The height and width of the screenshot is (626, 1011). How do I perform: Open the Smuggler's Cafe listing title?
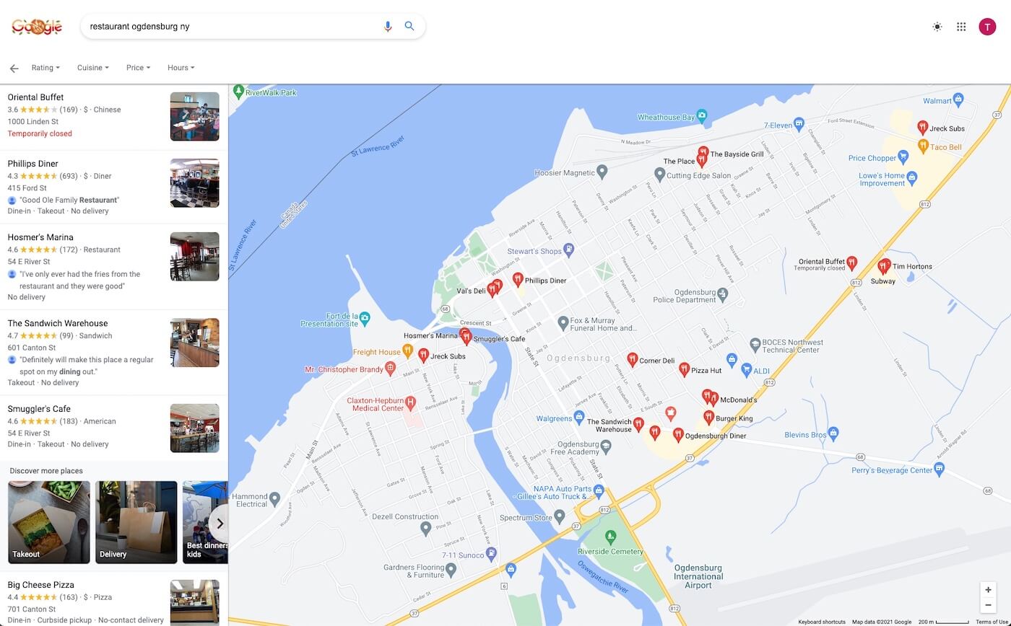coord(39,409)
